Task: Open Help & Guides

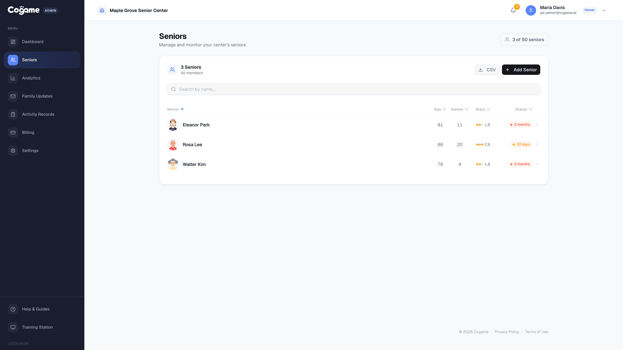Action: [x=42, y=309]
